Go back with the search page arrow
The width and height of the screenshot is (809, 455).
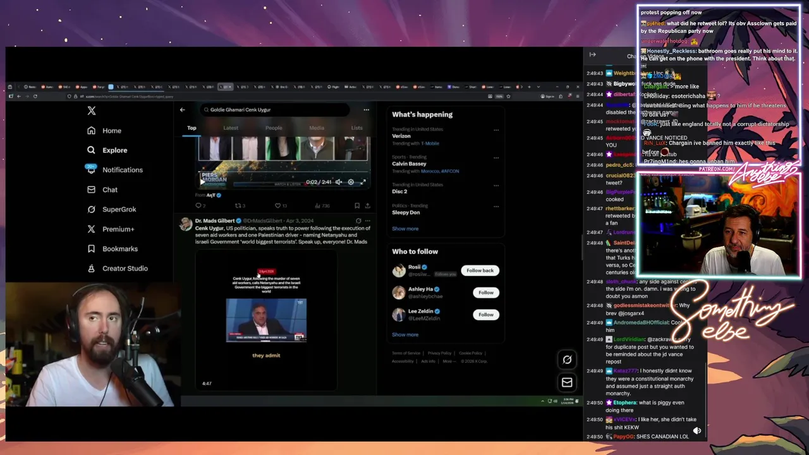pyautogui.click(x=182, y=110)
